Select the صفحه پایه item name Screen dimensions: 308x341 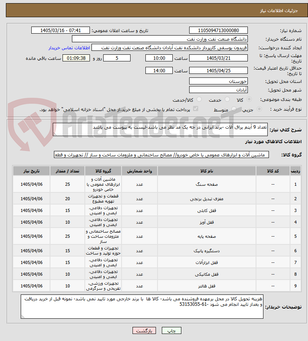[206, 236]
